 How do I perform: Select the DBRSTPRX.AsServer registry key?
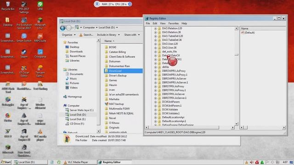click(173, 94)
